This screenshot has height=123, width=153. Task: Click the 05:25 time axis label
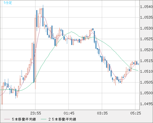tap(136, 113)
